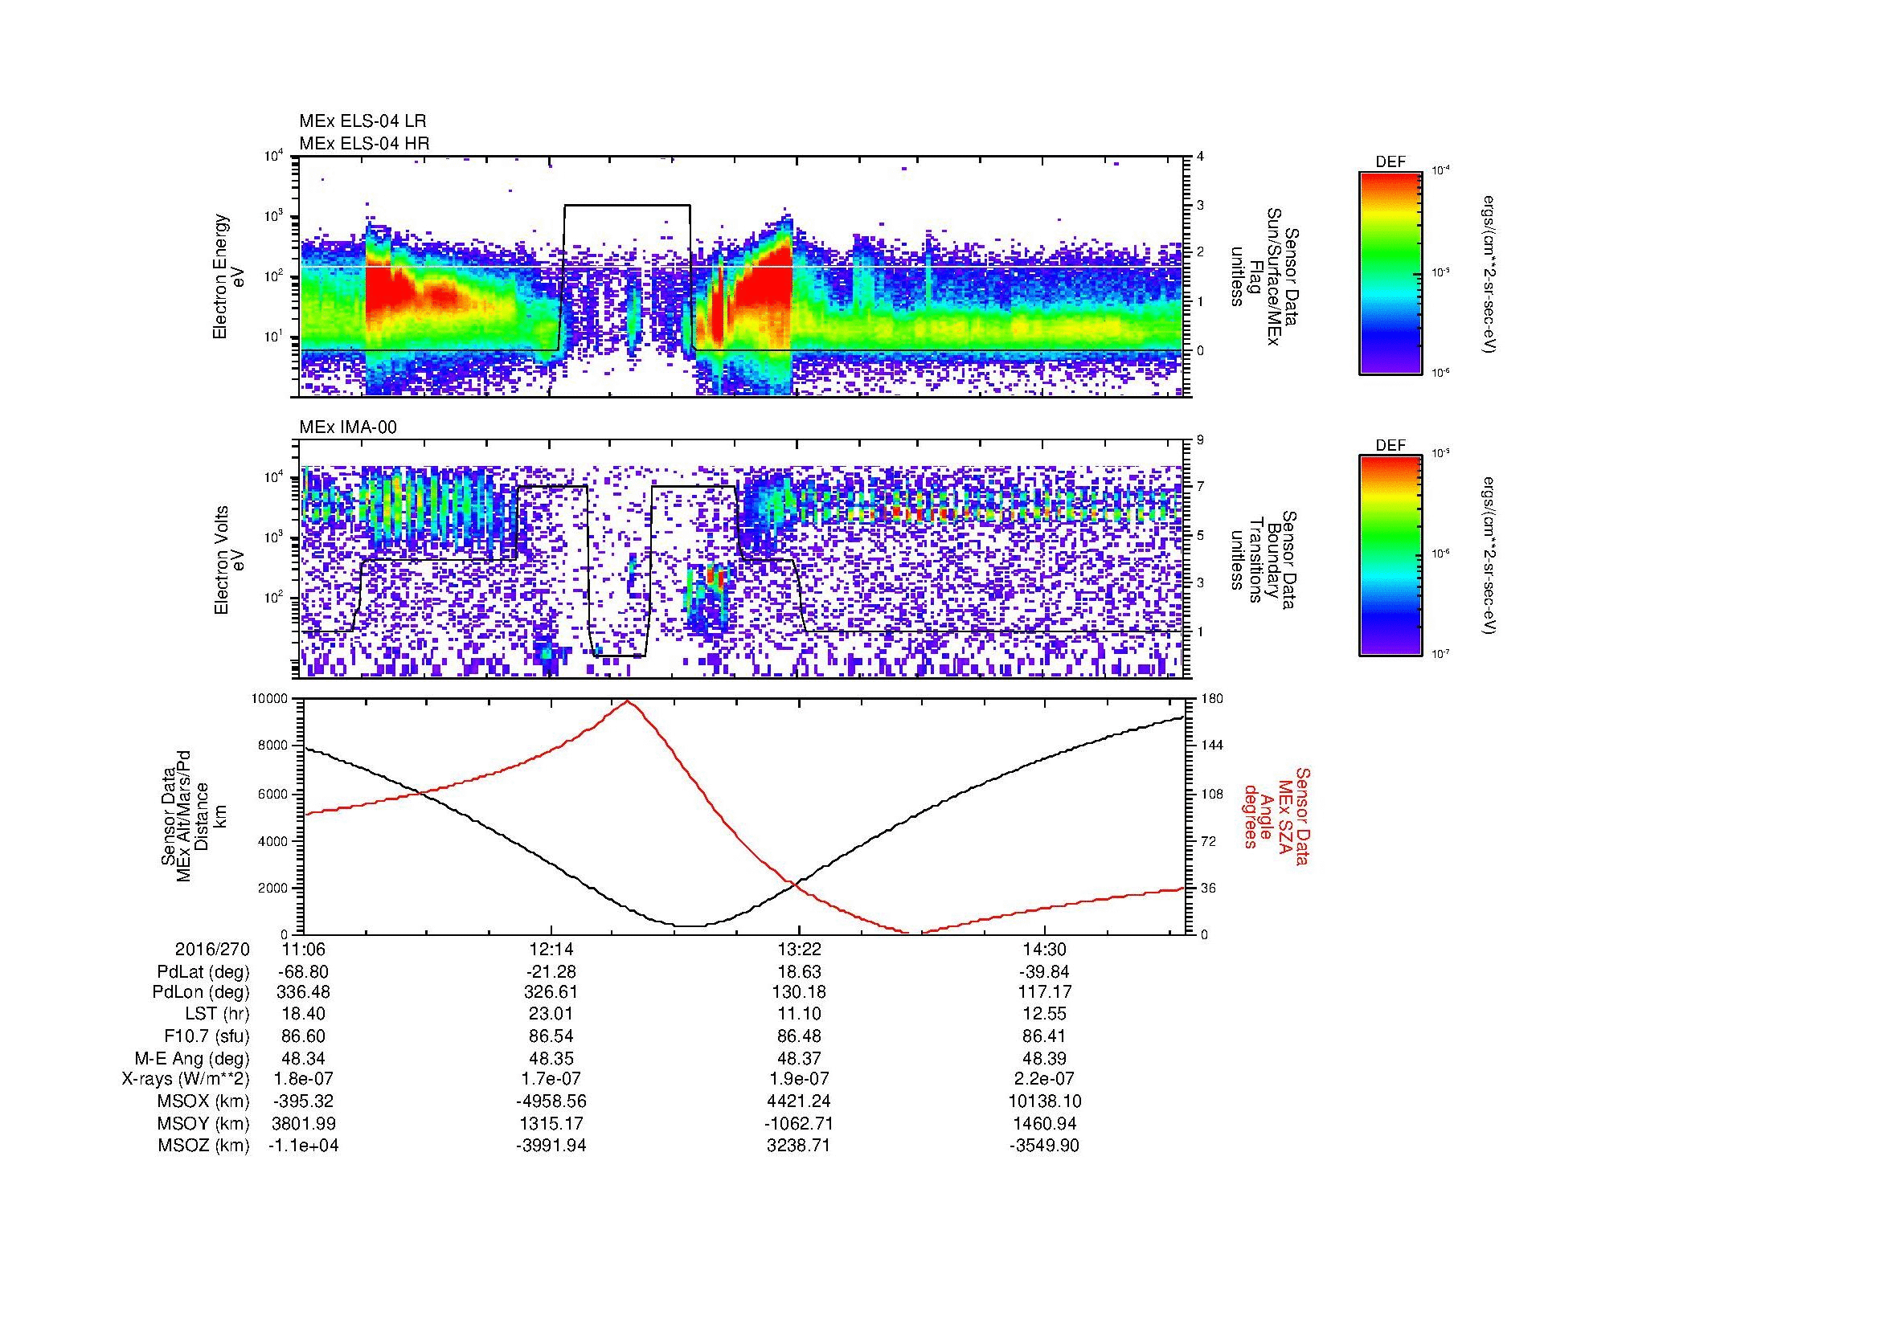Image resolution: width=1880 pixels, height=1328 pixels.
Task: Click the 'Electron Volts eV' axis label
Action: [x=228, y=560]
